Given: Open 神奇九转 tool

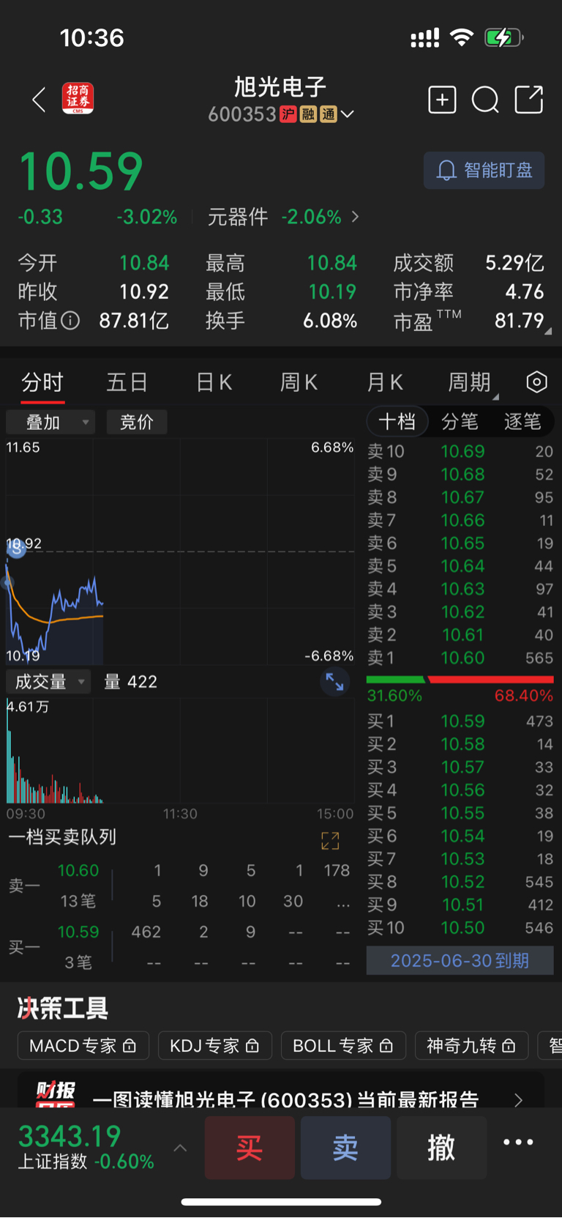Looking at the screenshot, I should pyautogui.click(x=472, y=1045).
